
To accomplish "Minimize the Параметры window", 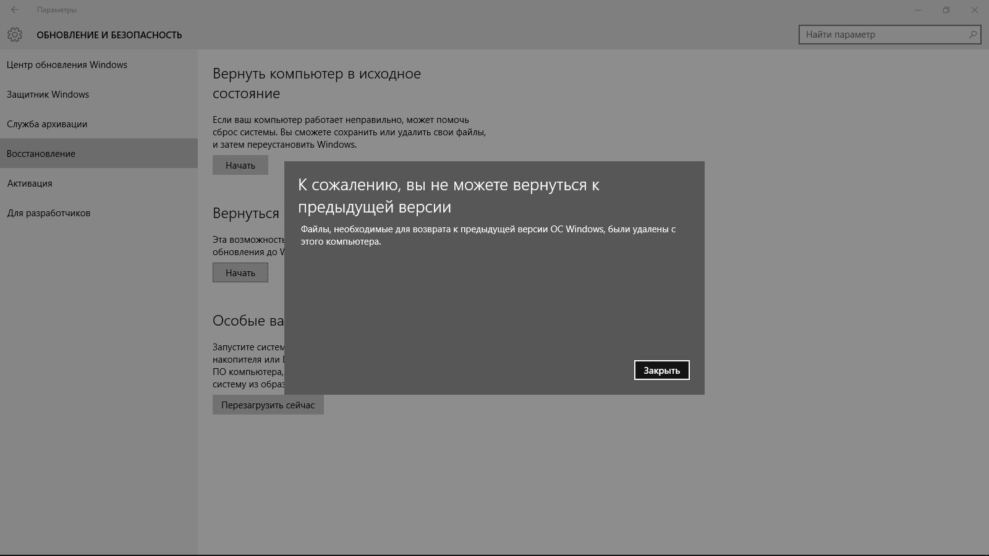I will tap(917, 10).
